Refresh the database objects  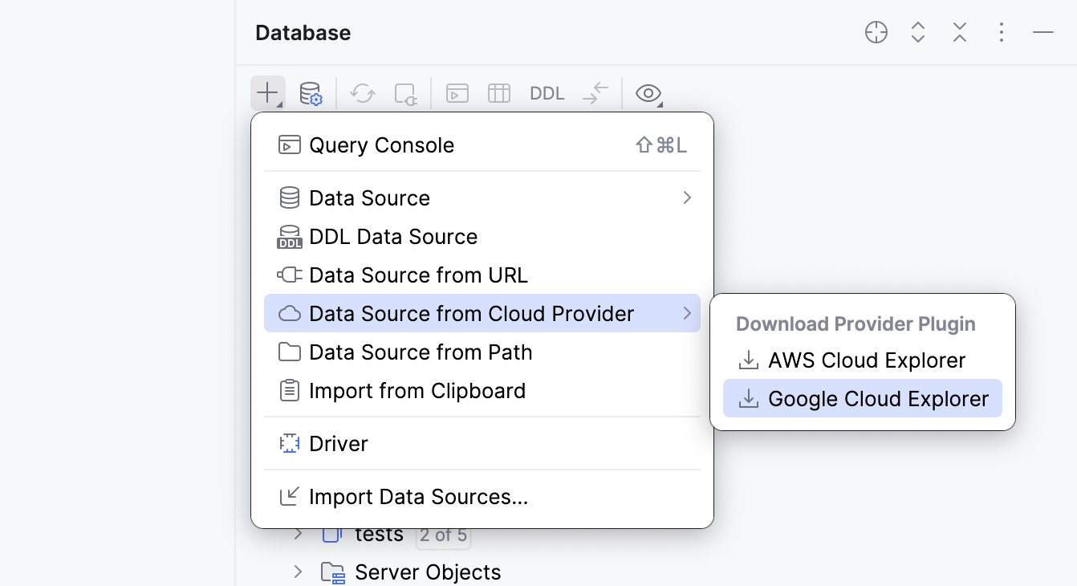point(362,92)
